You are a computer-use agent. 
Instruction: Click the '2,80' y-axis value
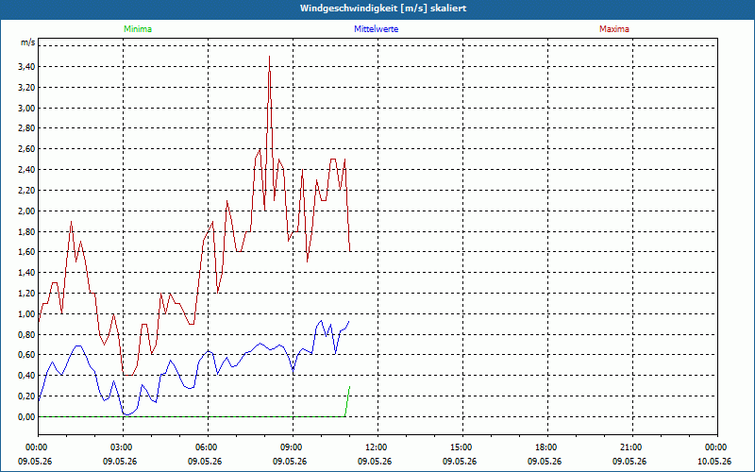[26, 128]
